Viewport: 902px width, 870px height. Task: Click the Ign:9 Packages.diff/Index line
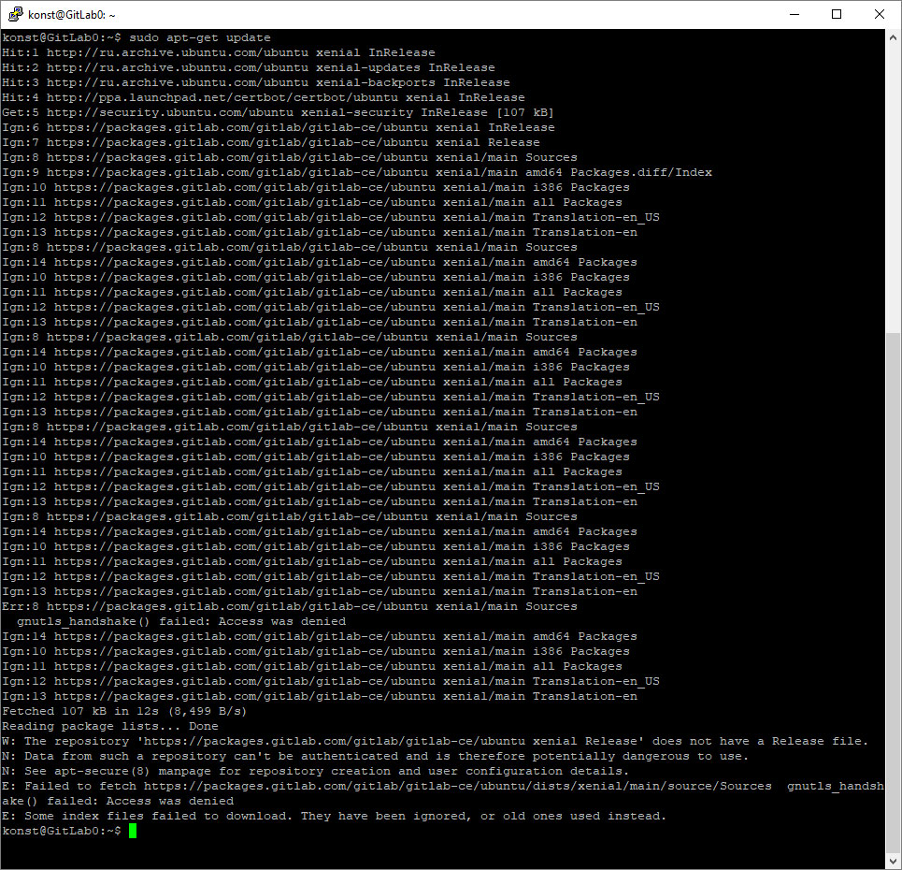point(357,172)
